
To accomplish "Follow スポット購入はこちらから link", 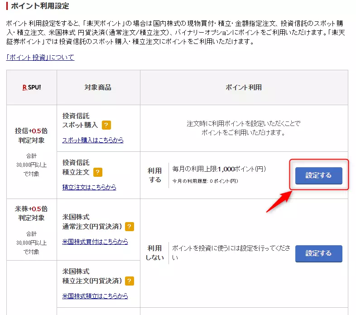I will click(93, 140).
